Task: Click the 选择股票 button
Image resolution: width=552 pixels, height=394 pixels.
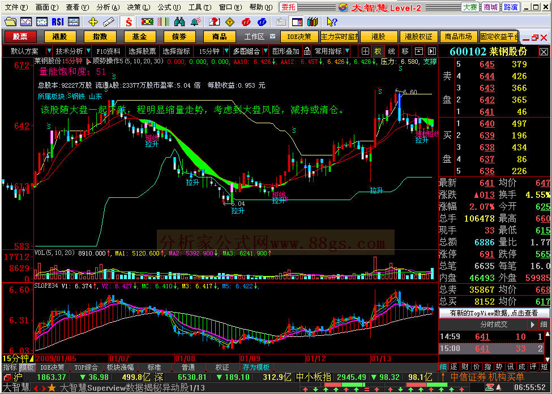Action: click(142, 51)
